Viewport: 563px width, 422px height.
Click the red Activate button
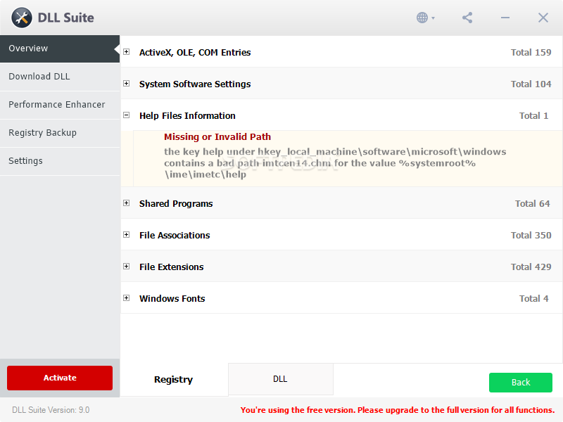tap(60, 378)
